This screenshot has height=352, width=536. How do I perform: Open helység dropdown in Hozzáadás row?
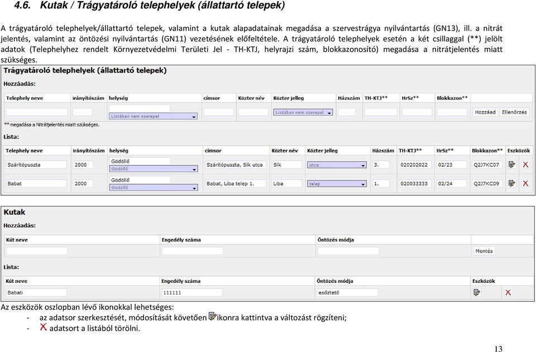tap(153, 117)
